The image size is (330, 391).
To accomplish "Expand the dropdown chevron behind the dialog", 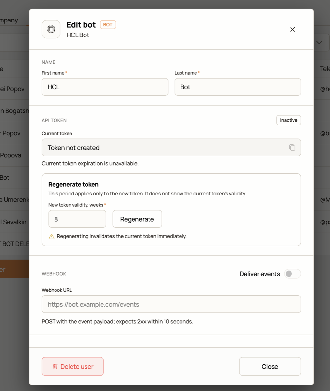I will [319, 43].
